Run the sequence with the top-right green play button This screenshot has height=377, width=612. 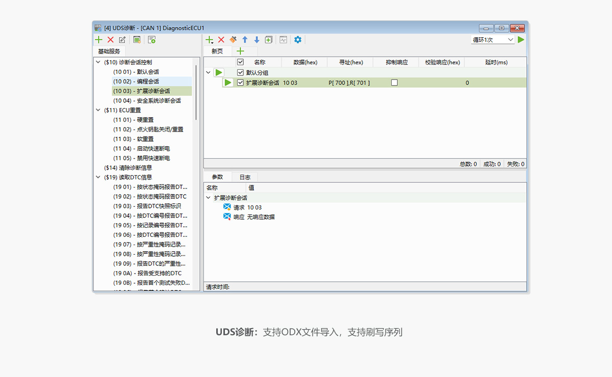point(521,40)
